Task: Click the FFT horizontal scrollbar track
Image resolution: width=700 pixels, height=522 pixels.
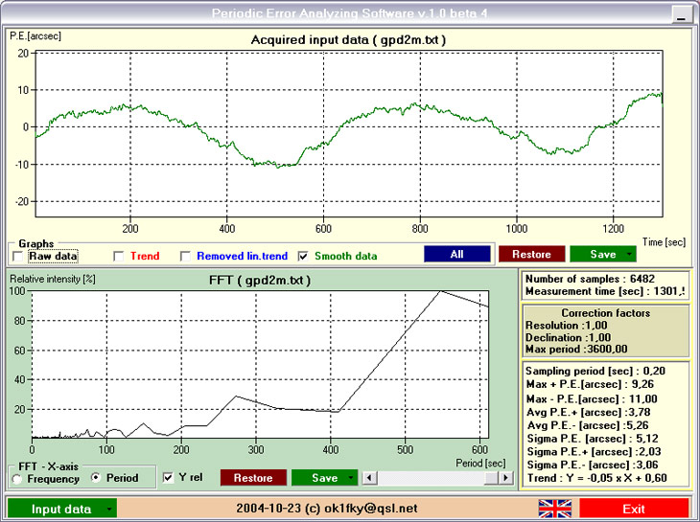Action: 431,478
